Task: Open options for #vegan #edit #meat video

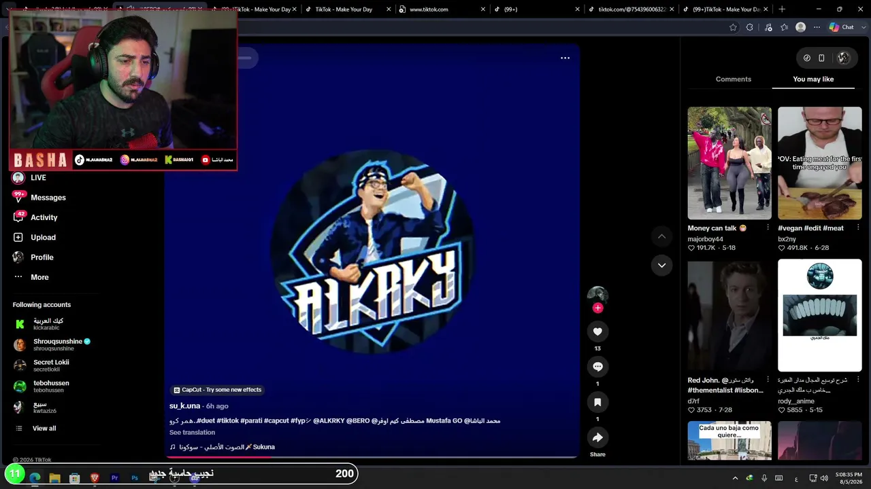Action: pos(858,228)
